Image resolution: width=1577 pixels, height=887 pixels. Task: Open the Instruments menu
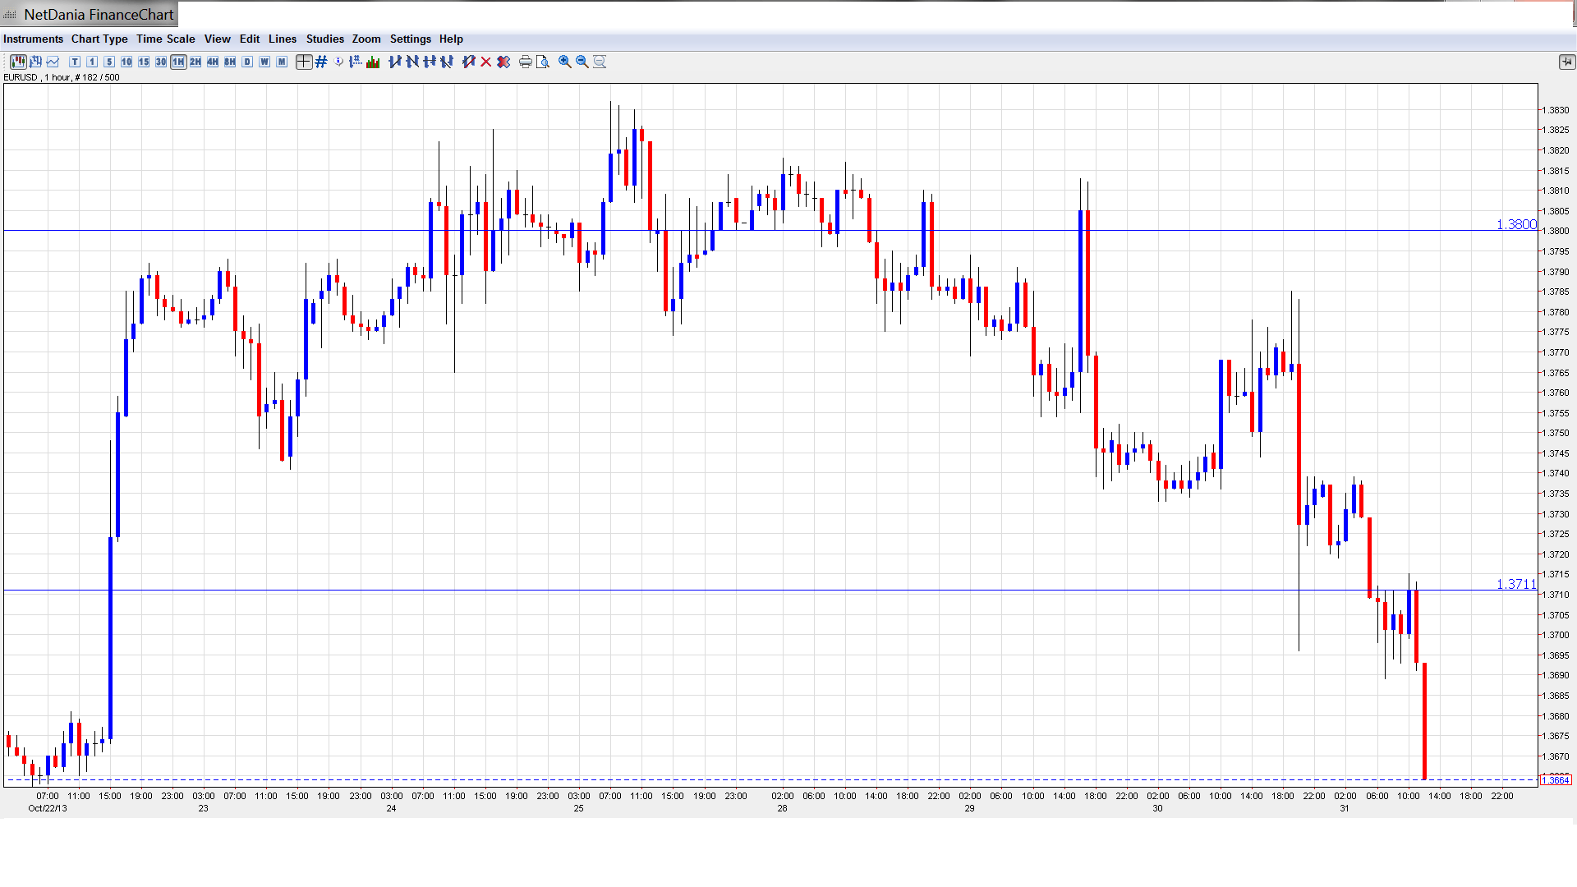click(33, 39)
